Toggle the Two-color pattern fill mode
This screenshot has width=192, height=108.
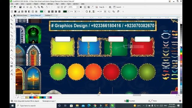[29, 11]
